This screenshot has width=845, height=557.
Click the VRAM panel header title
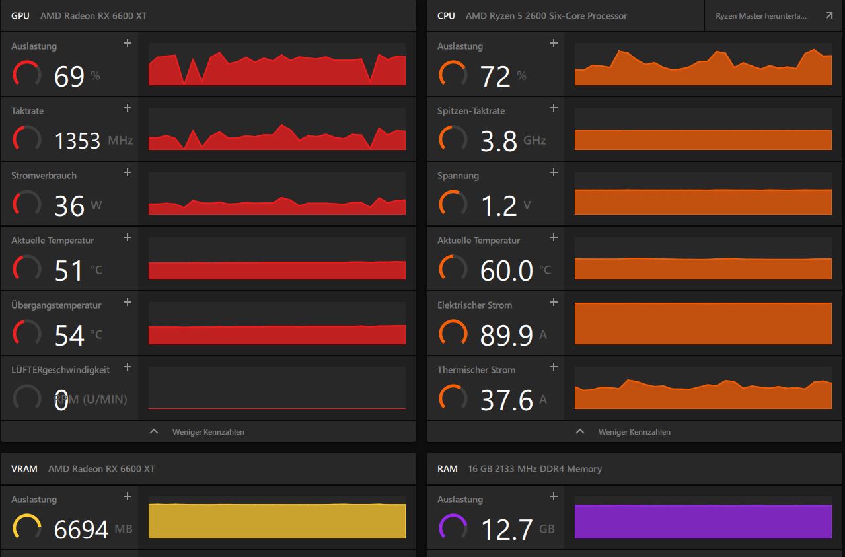click(24, 468)
